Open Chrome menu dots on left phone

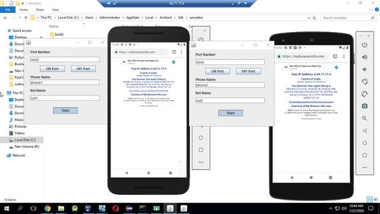point(181,52)
